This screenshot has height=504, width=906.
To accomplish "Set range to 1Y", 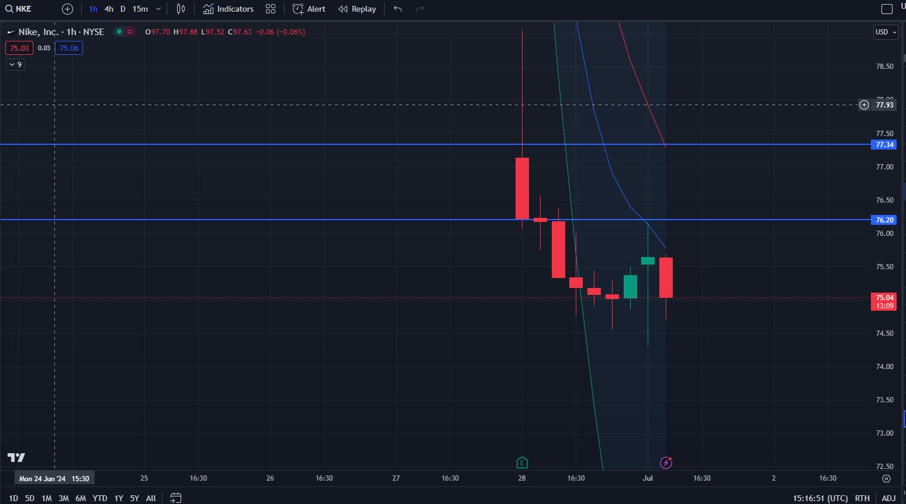I will [x=119, y=498].
